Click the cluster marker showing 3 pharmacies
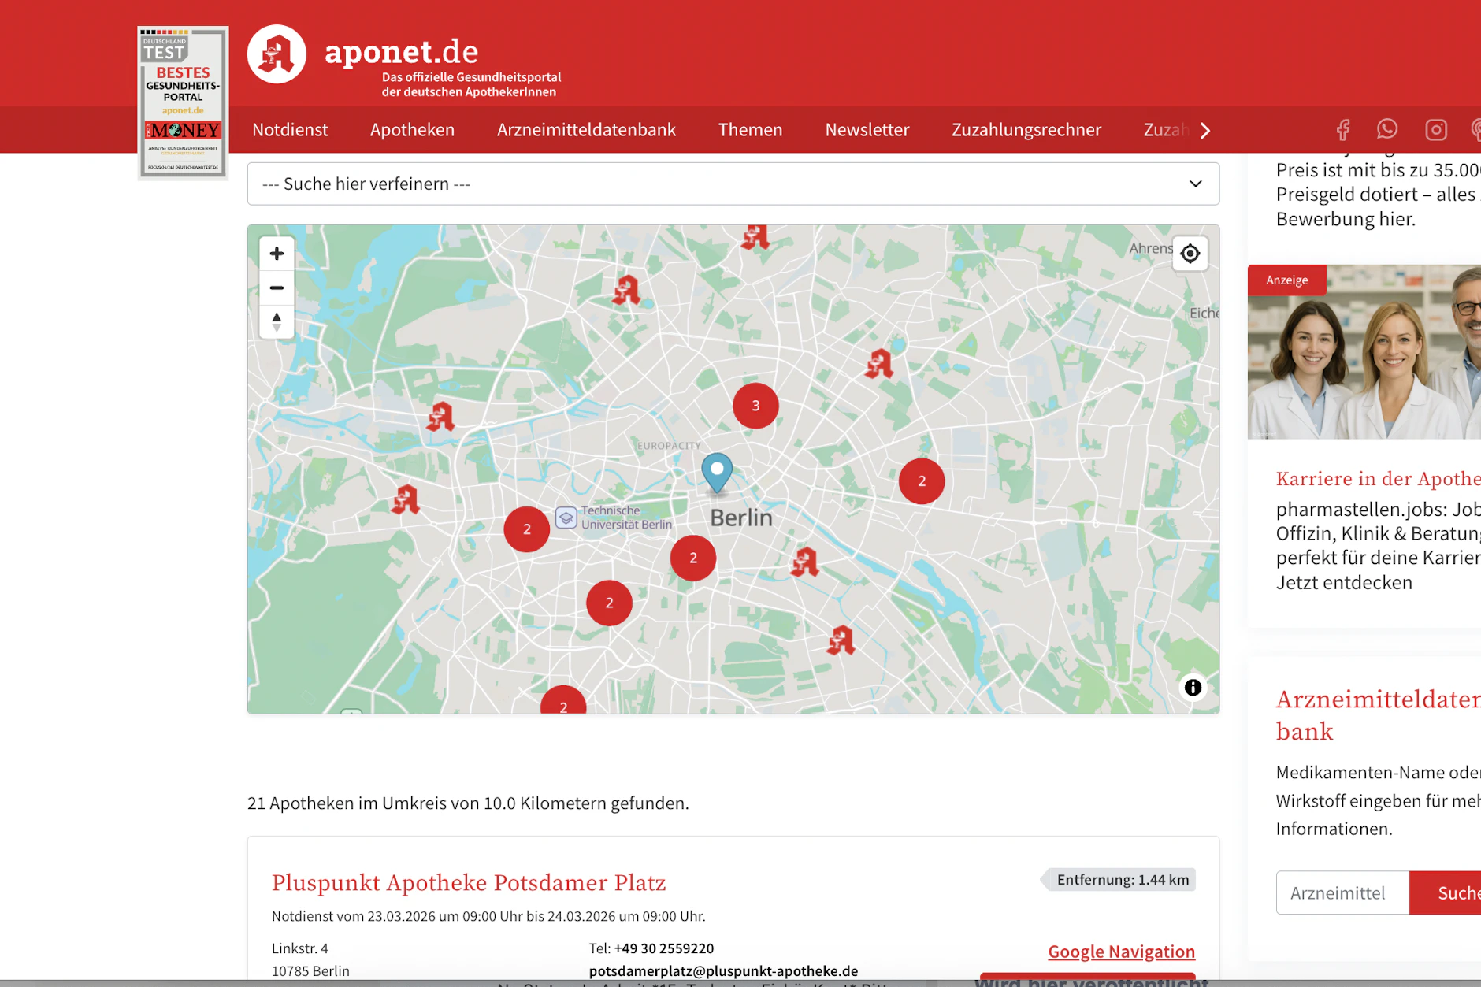This screenshot has height=987, width=1481. [x=755, y=405]
